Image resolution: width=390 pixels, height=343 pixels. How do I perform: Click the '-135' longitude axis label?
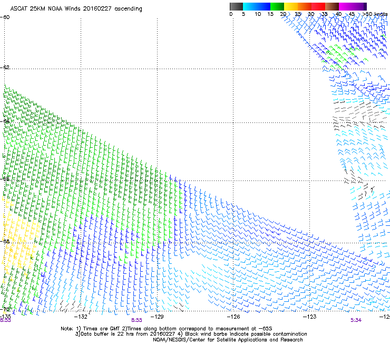5,317
